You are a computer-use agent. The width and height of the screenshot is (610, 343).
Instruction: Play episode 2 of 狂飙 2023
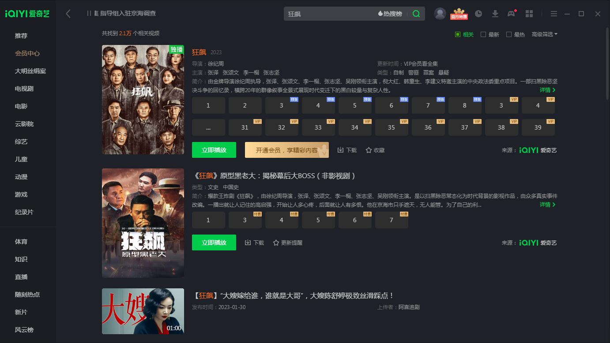[245, 105]
